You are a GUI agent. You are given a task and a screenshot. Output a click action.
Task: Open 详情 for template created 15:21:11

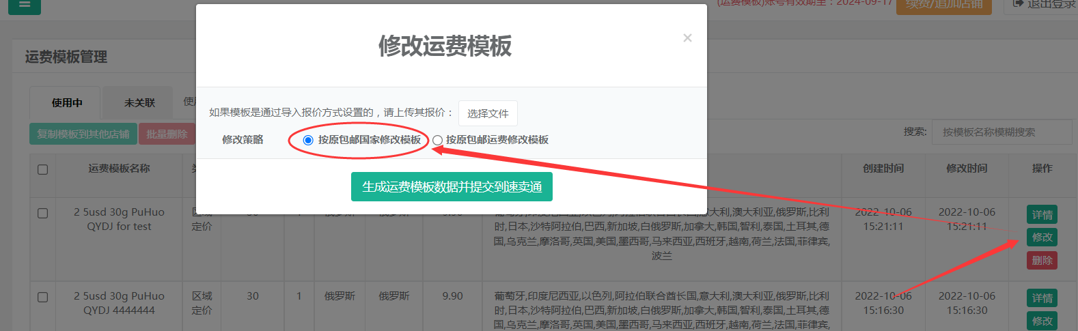[x=1042, y=215]
